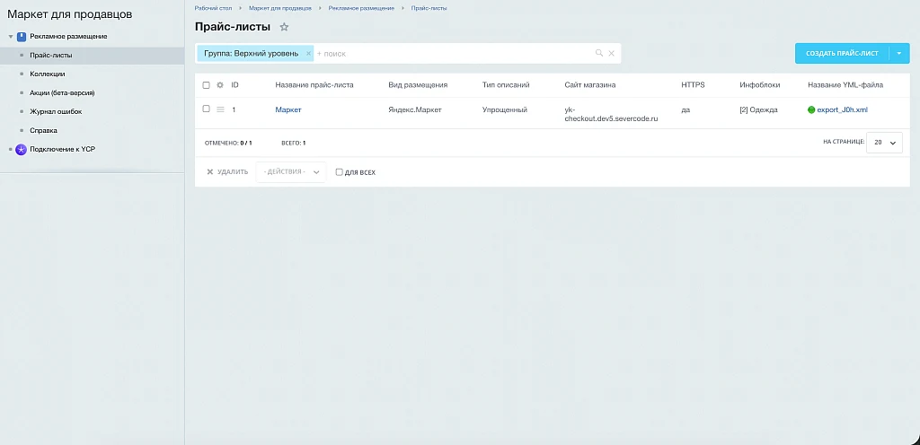
Task: Enable the Для всех checkbox
Action: pyautogui.click(x=339, y=172)
